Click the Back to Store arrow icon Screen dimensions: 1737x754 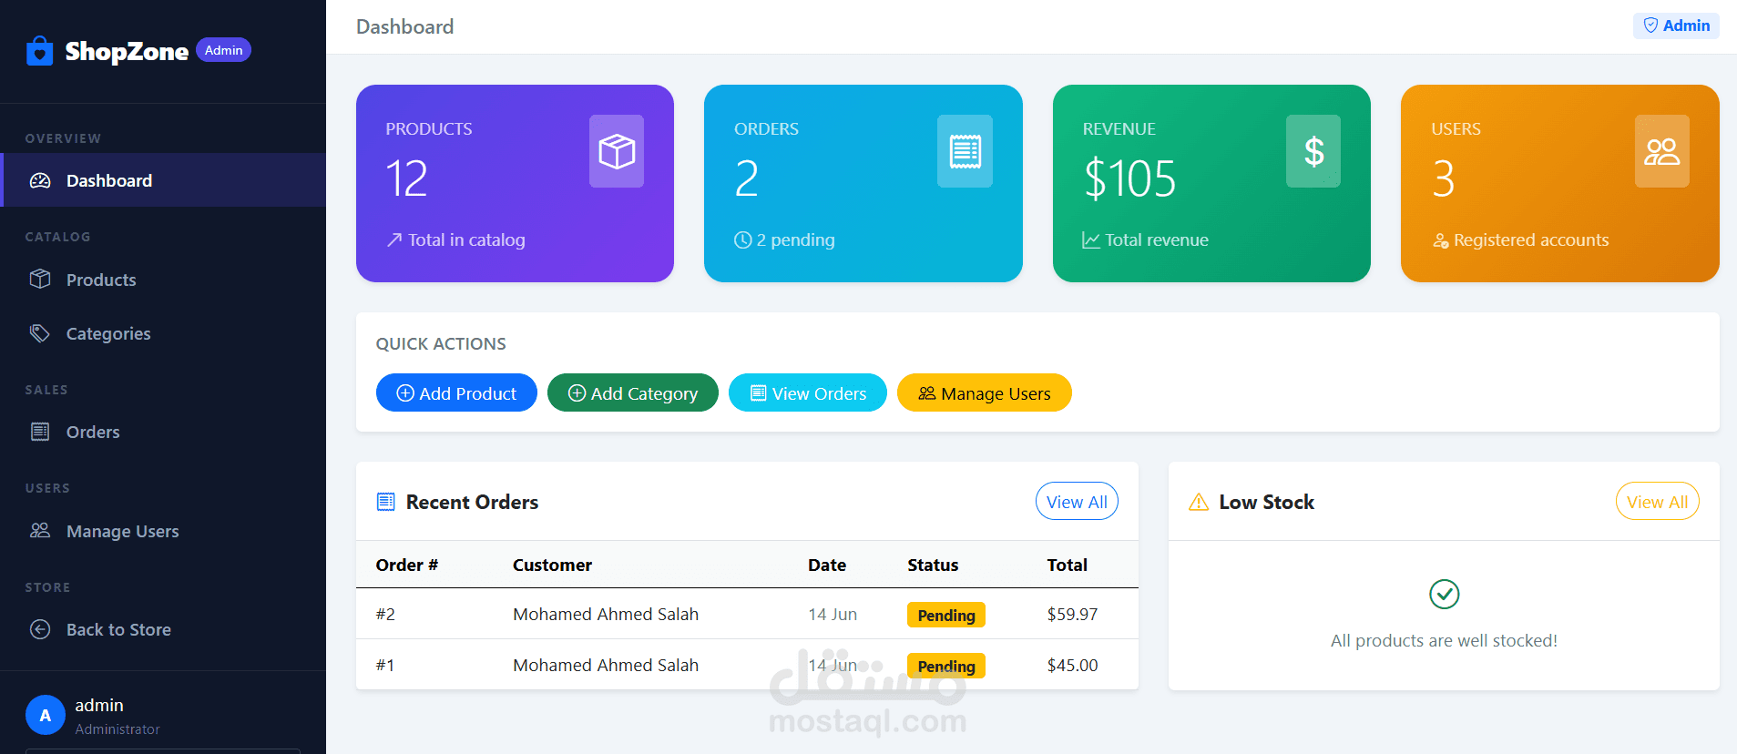click(40, 629)
